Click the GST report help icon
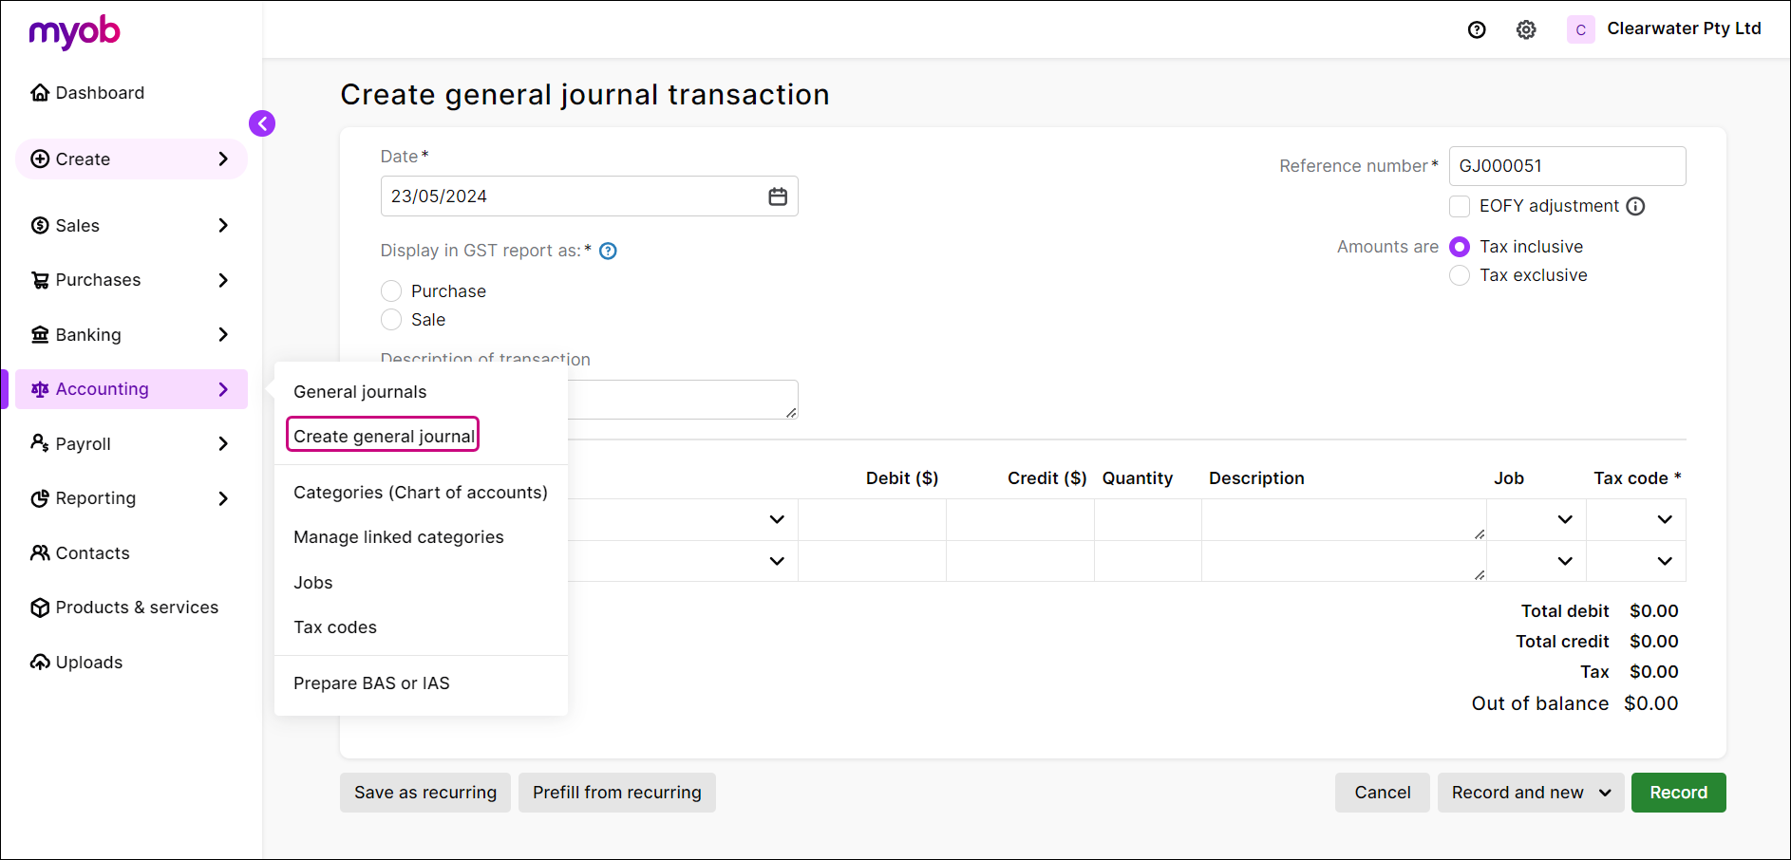The image size is (1791, 860). (608, 251)
